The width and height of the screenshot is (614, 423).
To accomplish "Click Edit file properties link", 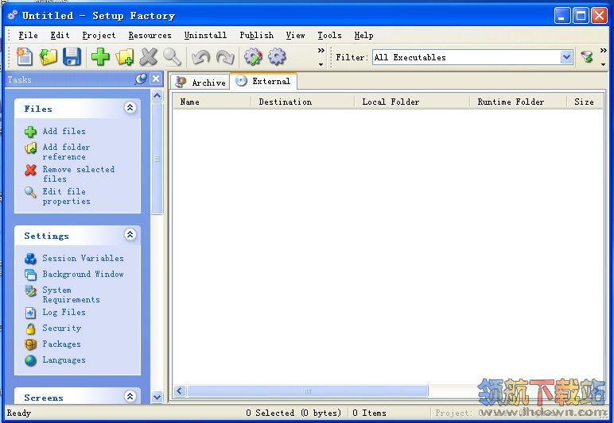I will [66, 197].
